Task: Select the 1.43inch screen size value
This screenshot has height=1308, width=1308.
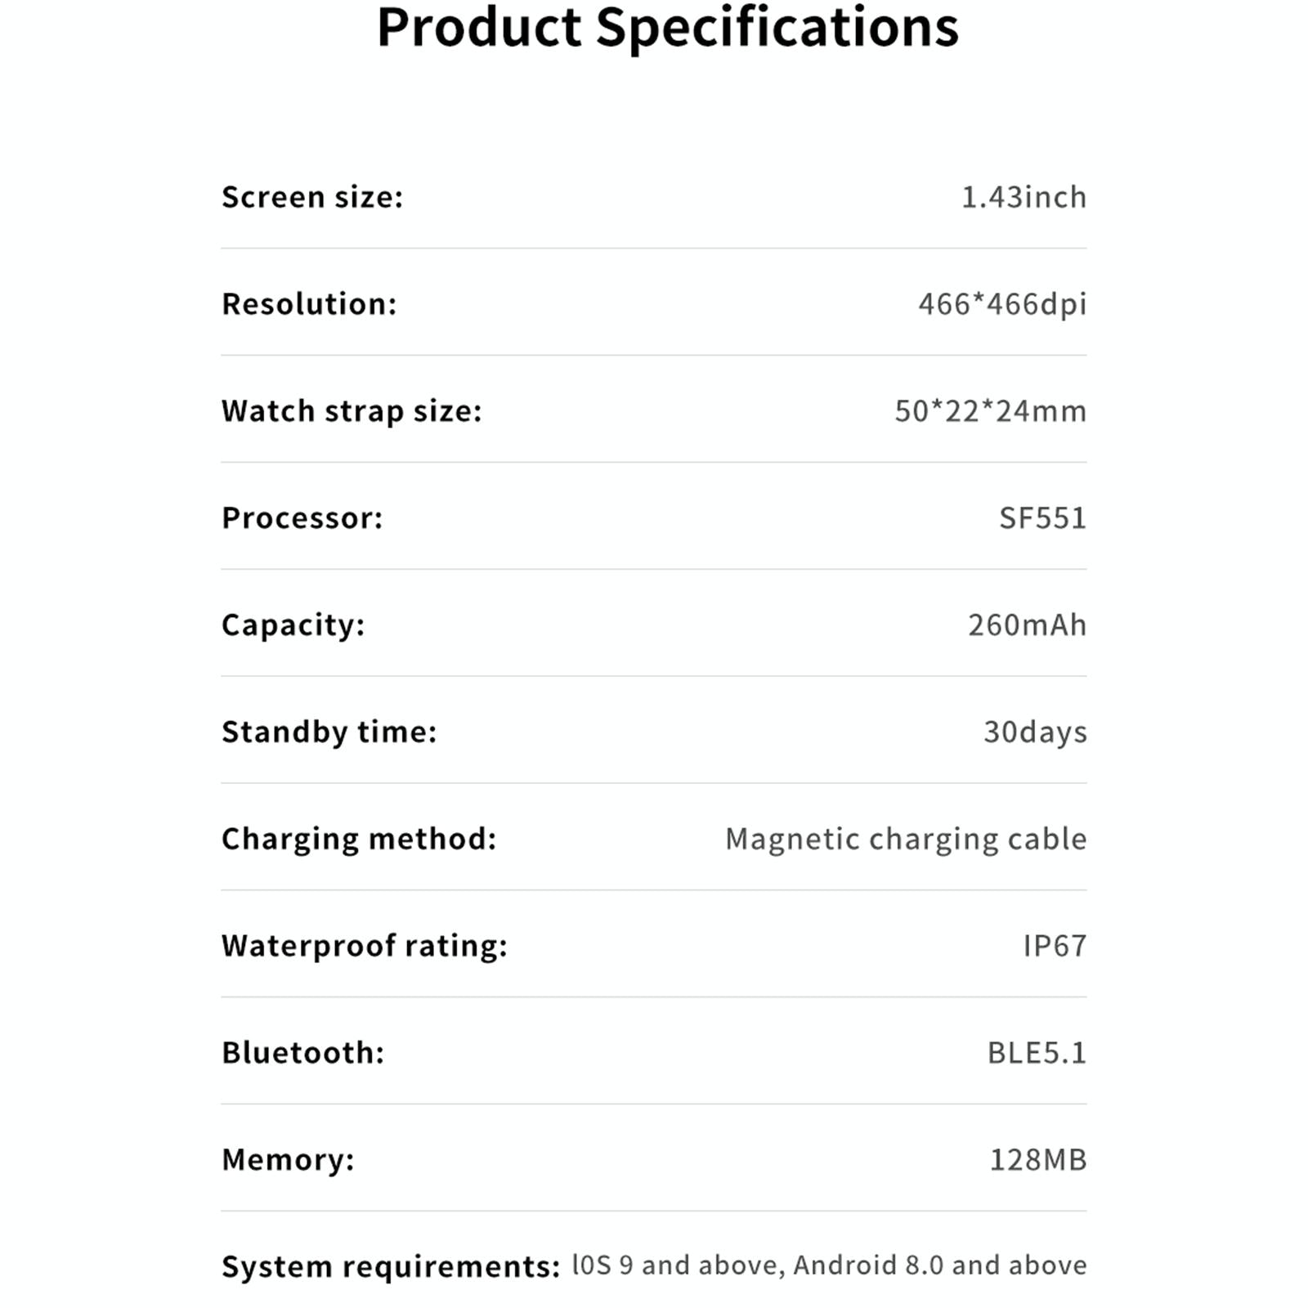Action: pos(1024,197)
